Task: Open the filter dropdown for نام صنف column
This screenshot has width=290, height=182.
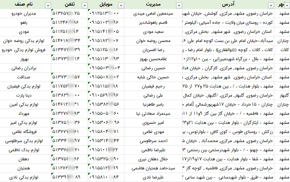Action: coord(48,6)
